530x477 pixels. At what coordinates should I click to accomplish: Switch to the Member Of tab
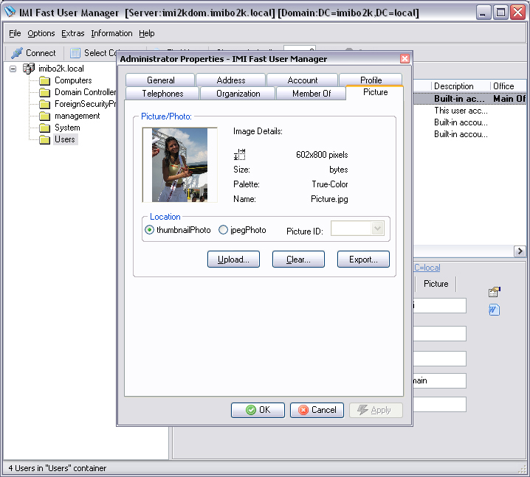312,94
